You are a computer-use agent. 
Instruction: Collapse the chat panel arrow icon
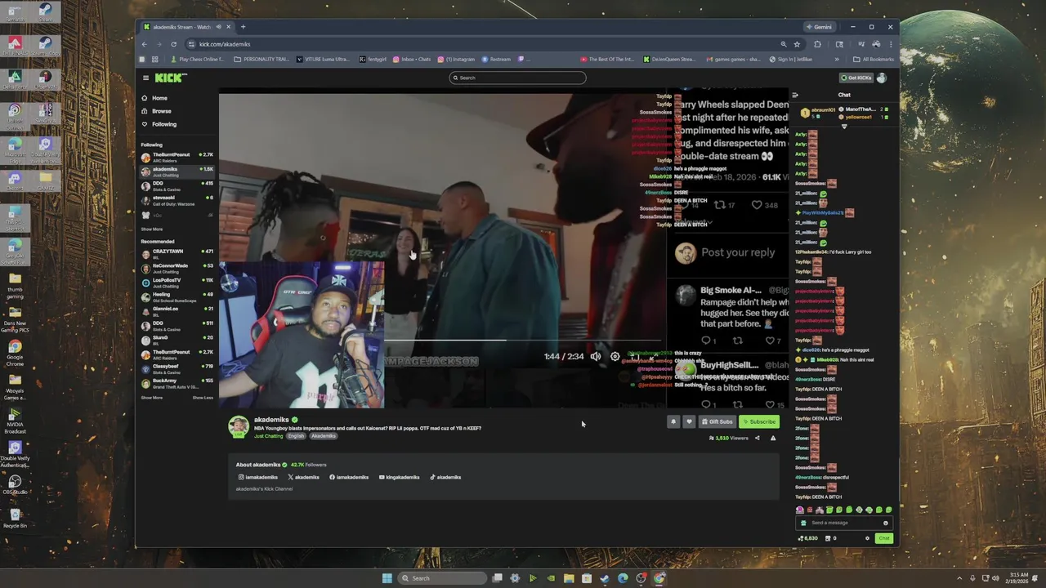click(x=794, y=95)
